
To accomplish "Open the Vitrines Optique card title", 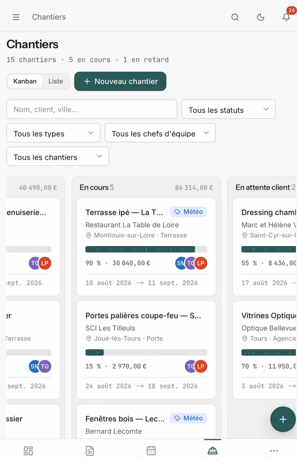I will click(x=269, y=315).
